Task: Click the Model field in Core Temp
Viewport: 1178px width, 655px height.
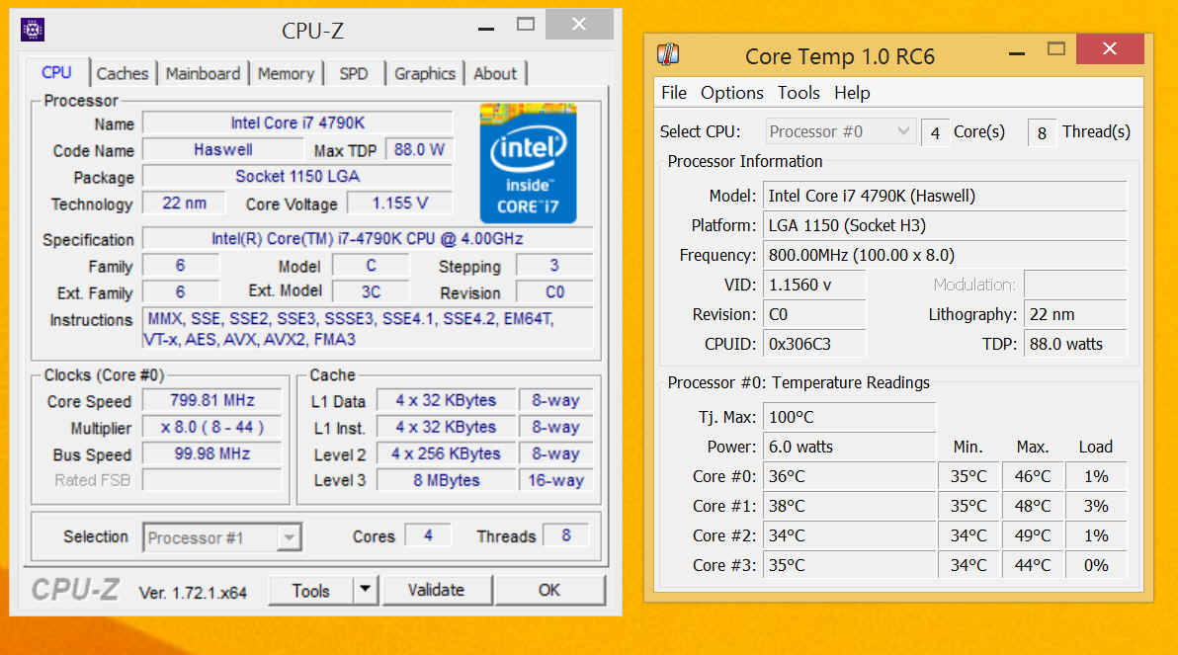Action: pyautogui.click(x=945, y=196)
